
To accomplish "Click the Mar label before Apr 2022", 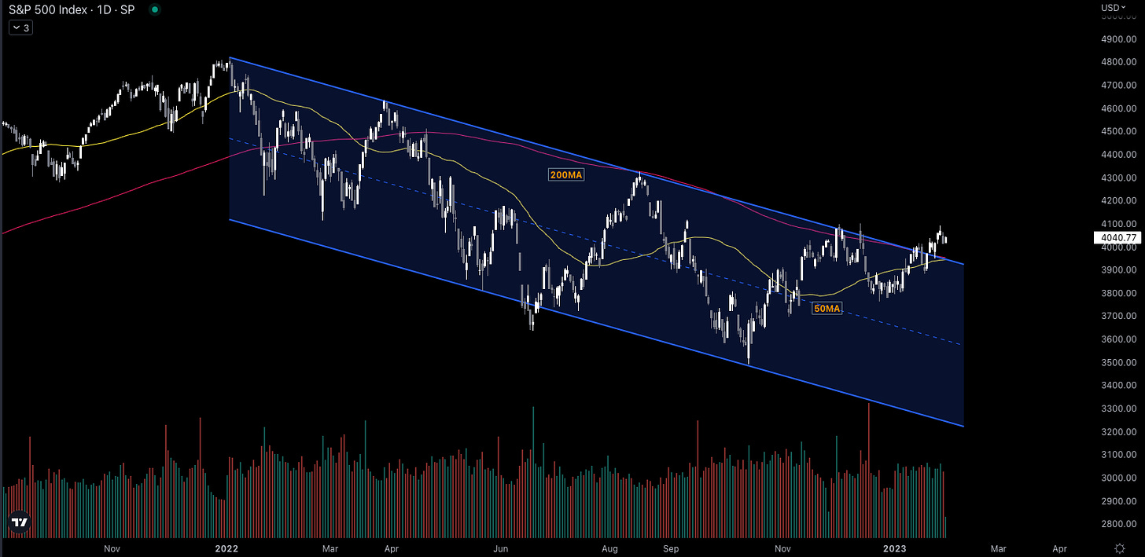I will pos(330,548).
